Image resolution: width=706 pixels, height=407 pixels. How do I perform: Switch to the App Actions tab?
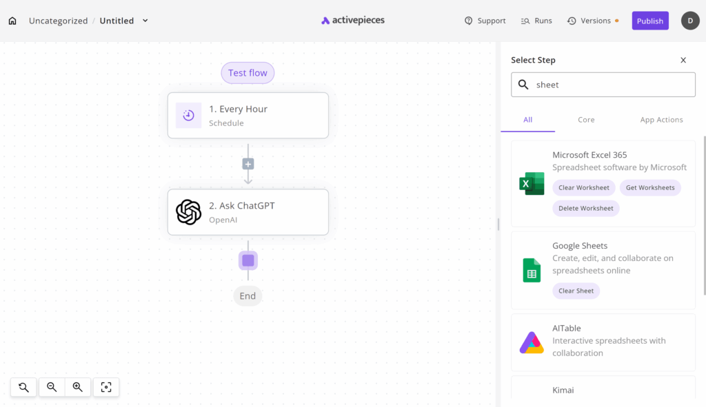661,120
